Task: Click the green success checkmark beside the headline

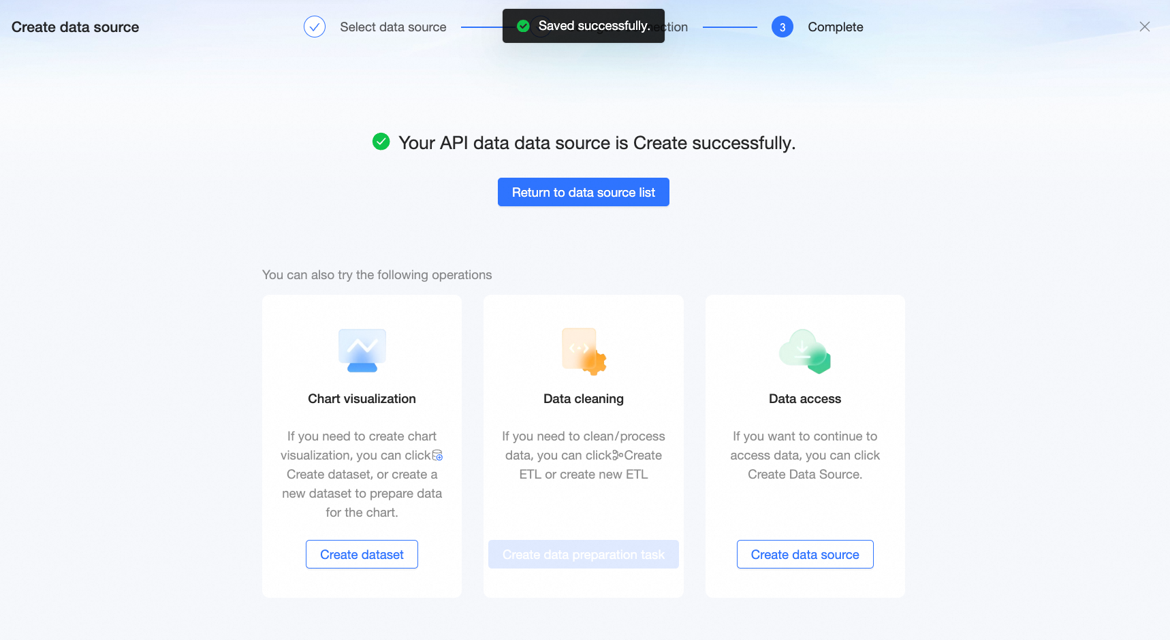Action: [x=381, y=142]
